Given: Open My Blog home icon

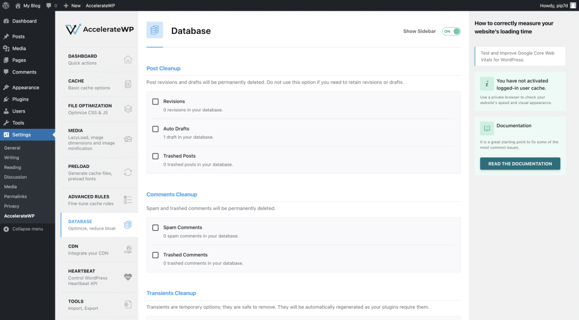Looking at the screenshot, I should pyautogui.click(x=18, y=6).
